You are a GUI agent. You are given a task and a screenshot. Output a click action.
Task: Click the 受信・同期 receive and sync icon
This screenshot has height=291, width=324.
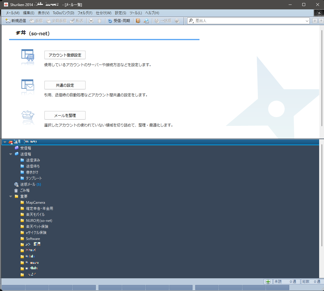110,21
